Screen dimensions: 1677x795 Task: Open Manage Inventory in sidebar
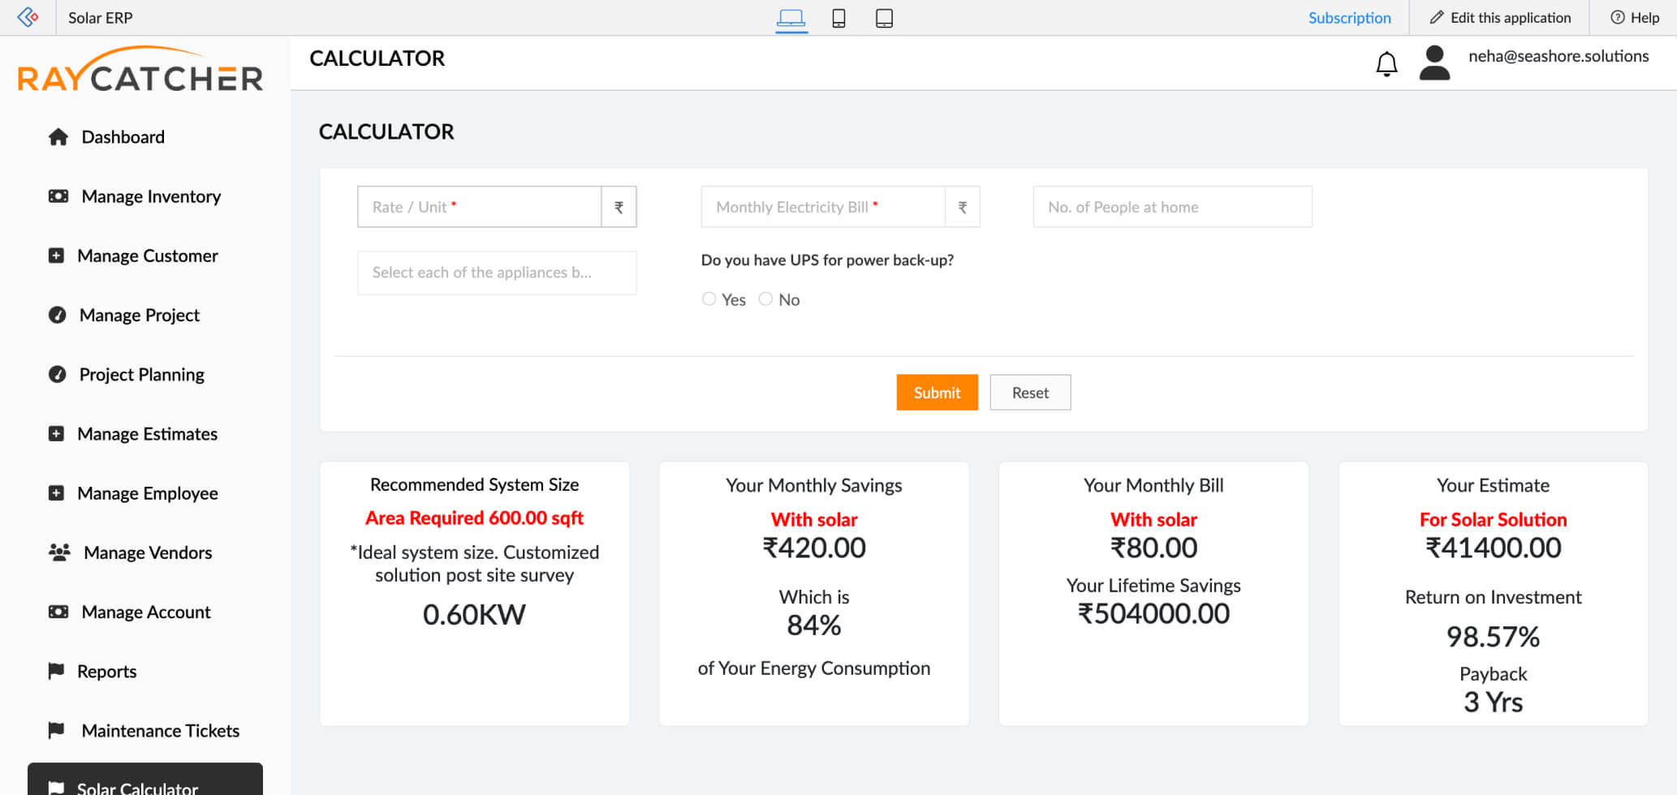(151, 196)
